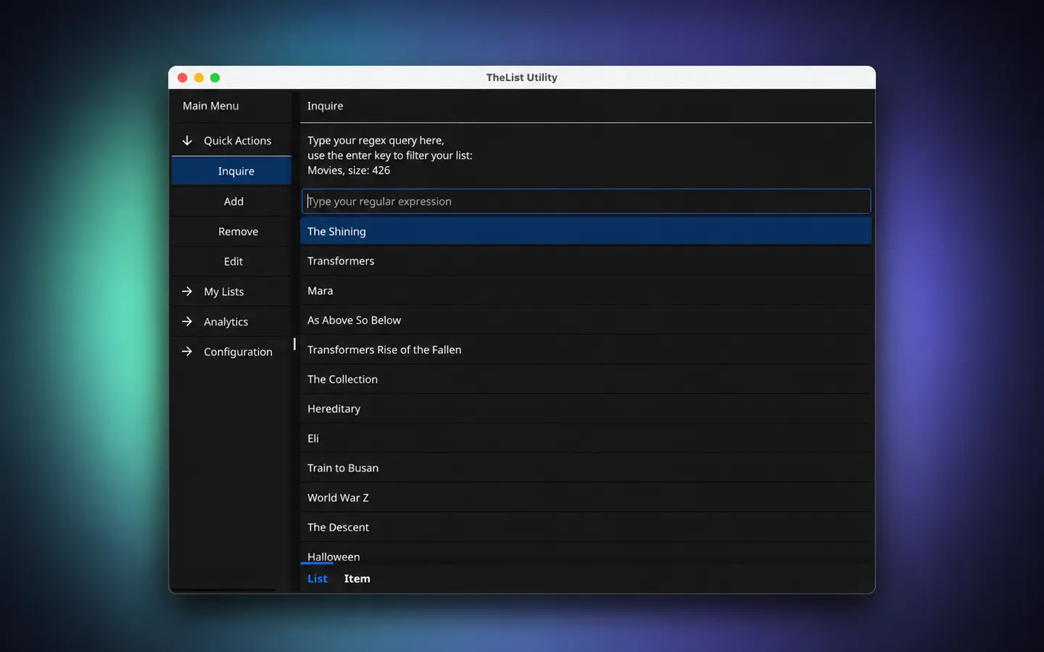Select the Halloween row

(x=586, y=554)
